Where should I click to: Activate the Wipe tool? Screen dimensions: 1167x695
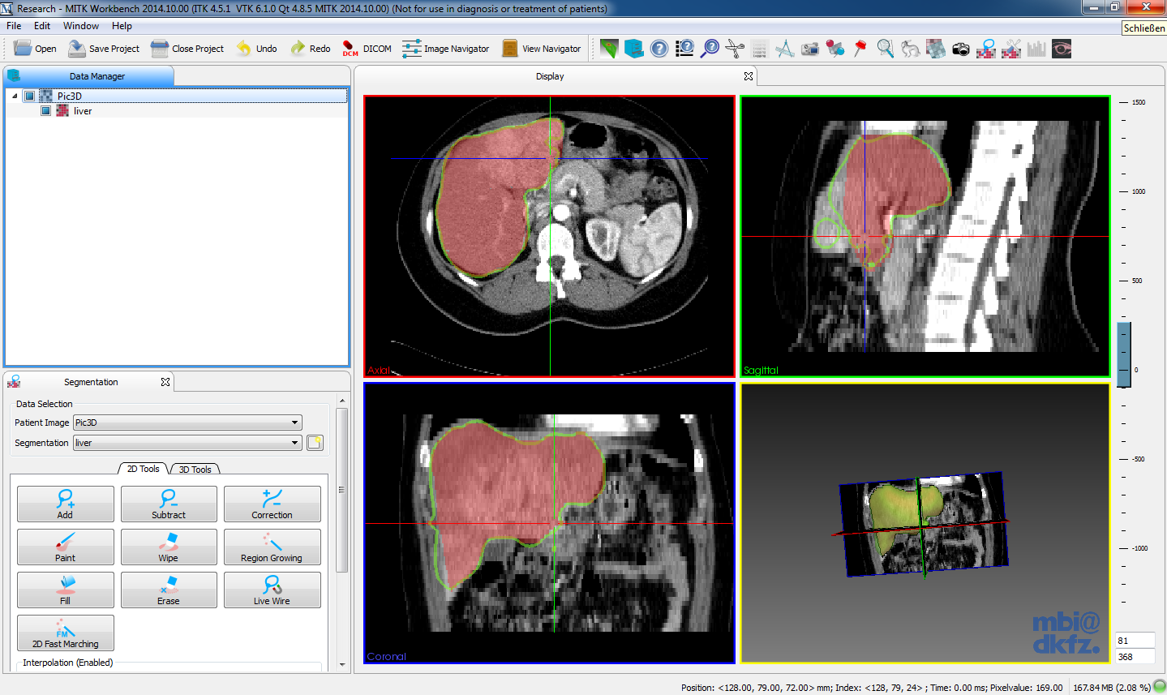169,547
